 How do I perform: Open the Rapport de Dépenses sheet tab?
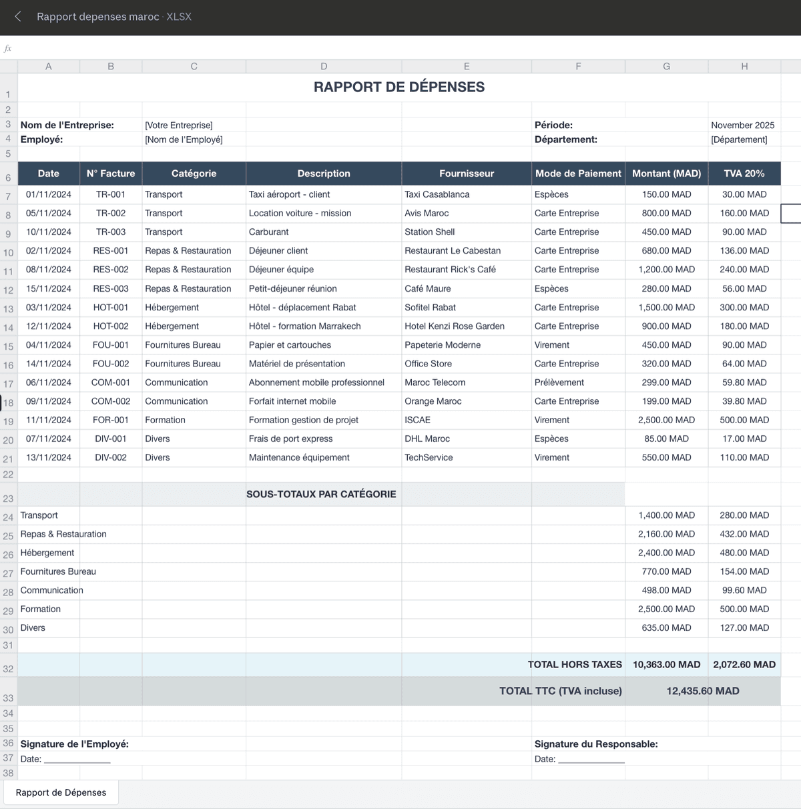point(61,792)
